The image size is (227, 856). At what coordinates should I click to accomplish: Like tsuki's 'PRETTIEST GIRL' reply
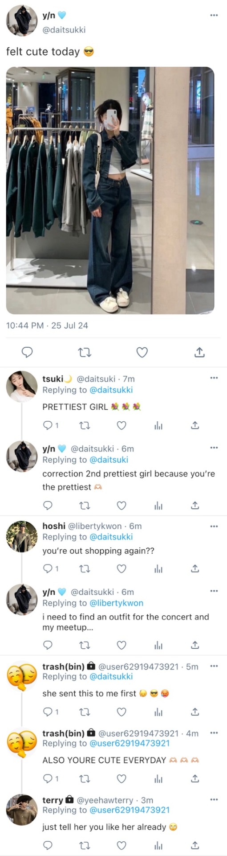122,425
